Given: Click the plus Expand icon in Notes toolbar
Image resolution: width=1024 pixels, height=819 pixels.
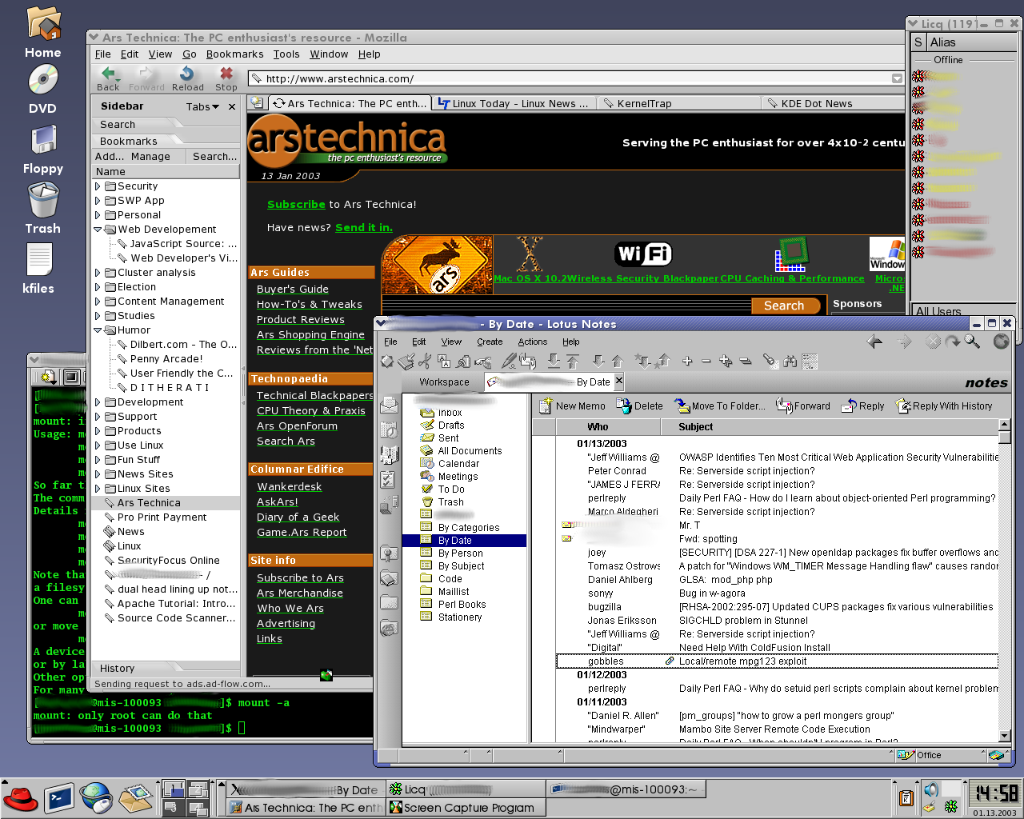Looking at the screenshot, I should click(x=687, y=362).
